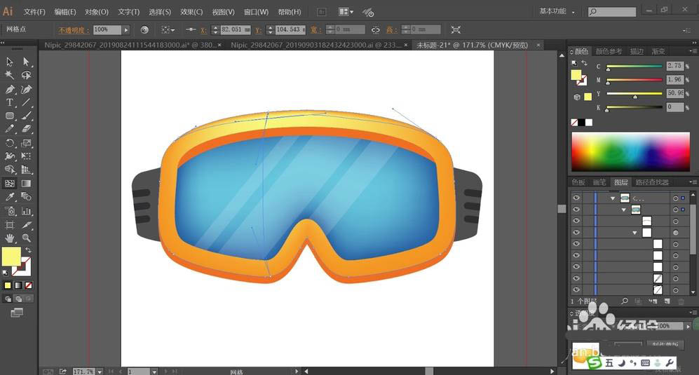Toggle visibility of the bottom layer row

click(576, 289)
